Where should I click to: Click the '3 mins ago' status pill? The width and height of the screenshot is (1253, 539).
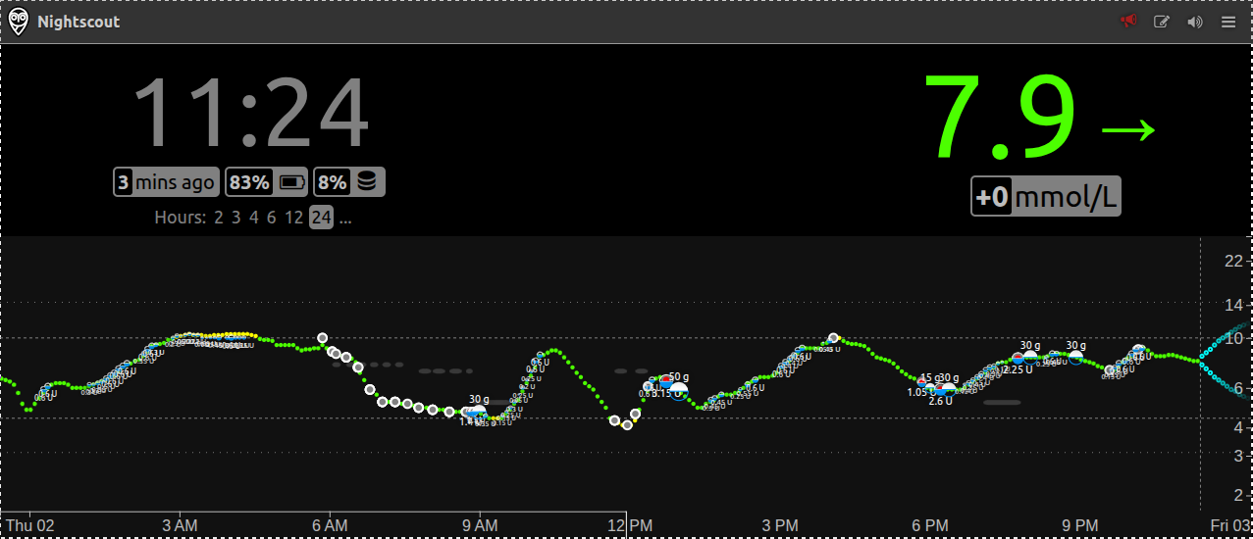(x=166, y=182)
